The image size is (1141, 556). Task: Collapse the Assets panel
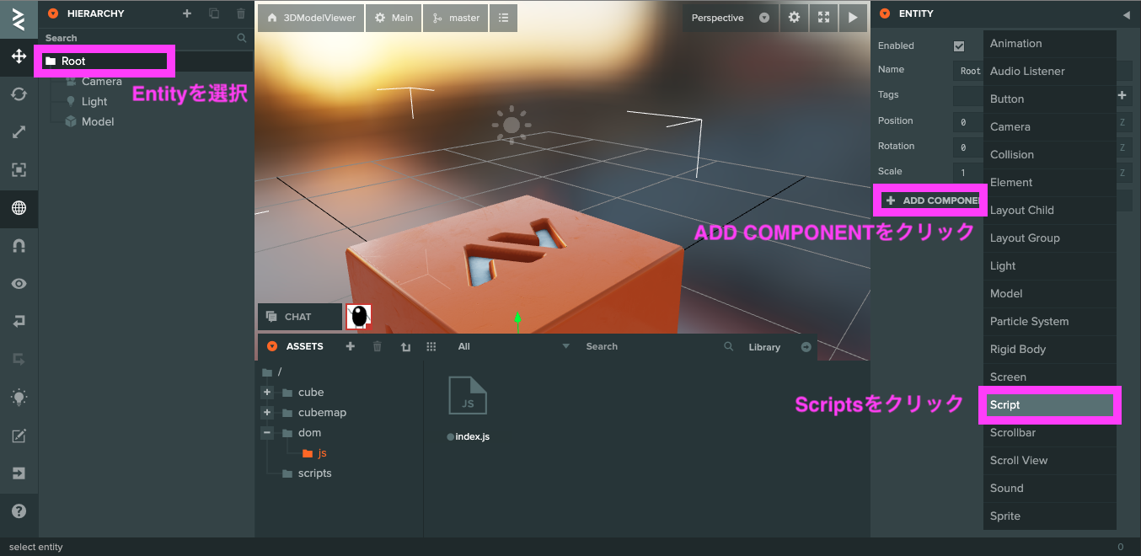pos(272,346)
